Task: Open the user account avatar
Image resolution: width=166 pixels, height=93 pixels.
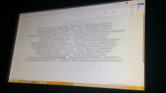Action: pyautogui.click(x=127, y=3)
